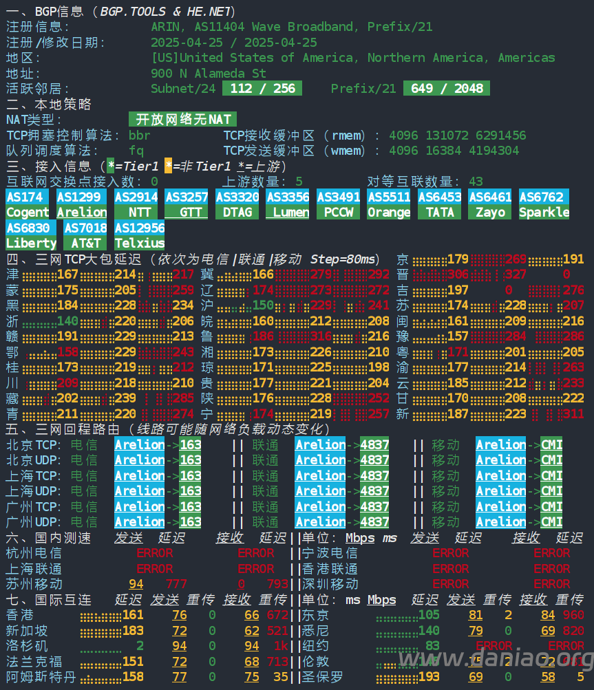The image size is (594, 690).
Task: Click the 广州UDP 联通 Arelion badge
Action: [320, 521]
